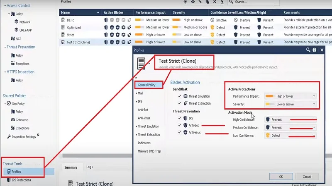332x186 pixels.
Task: Click the search magnifier icon in Profiles dialog
Action: 308,50
